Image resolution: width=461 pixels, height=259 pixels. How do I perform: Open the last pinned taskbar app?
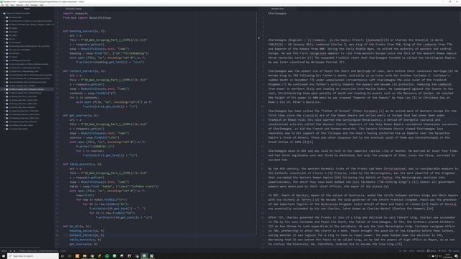click(x=152, y=256)
